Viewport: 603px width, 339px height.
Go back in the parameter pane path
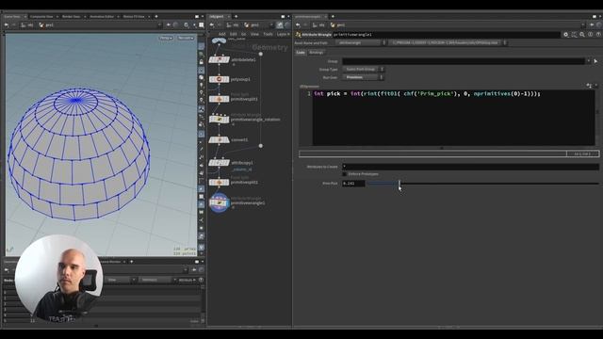(x=298, y=25)
